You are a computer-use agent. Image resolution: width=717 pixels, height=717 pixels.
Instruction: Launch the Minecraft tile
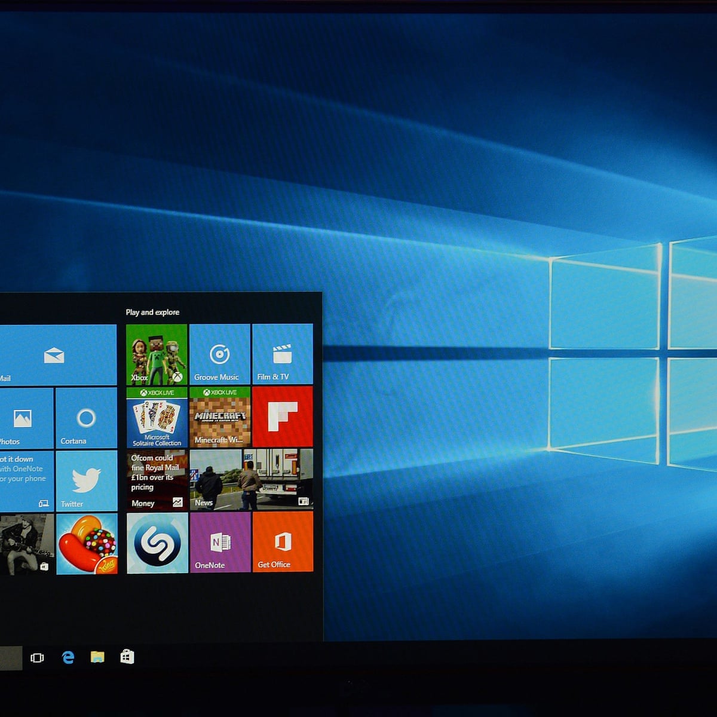point(219,417)
